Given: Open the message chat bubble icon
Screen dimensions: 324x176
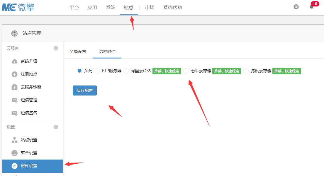Looking at the screenshot, I should click(x=296, y=7).
